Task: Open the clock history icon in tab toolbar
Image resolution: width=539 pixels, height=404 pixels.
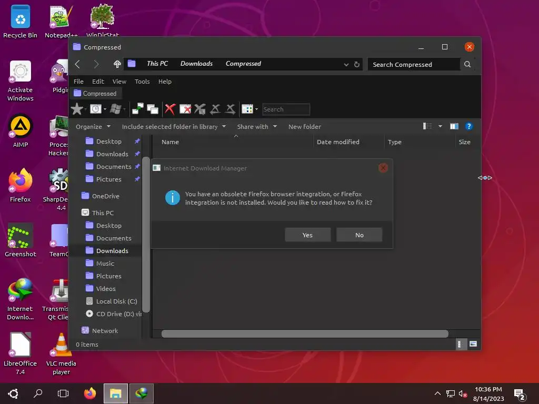Action: [96, 109]
